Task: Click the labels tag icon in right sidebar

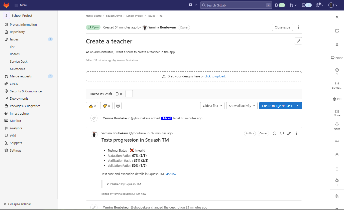Action: tap(337, 70)
